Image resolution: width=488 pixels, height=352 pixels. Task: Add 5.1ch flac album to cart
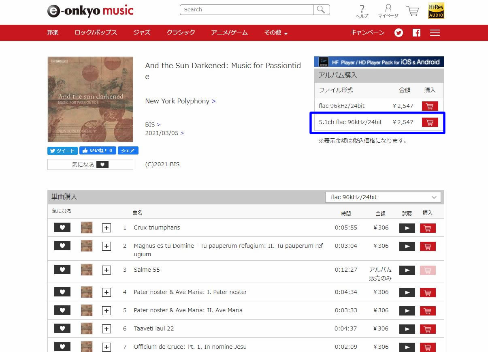(430, 122)
